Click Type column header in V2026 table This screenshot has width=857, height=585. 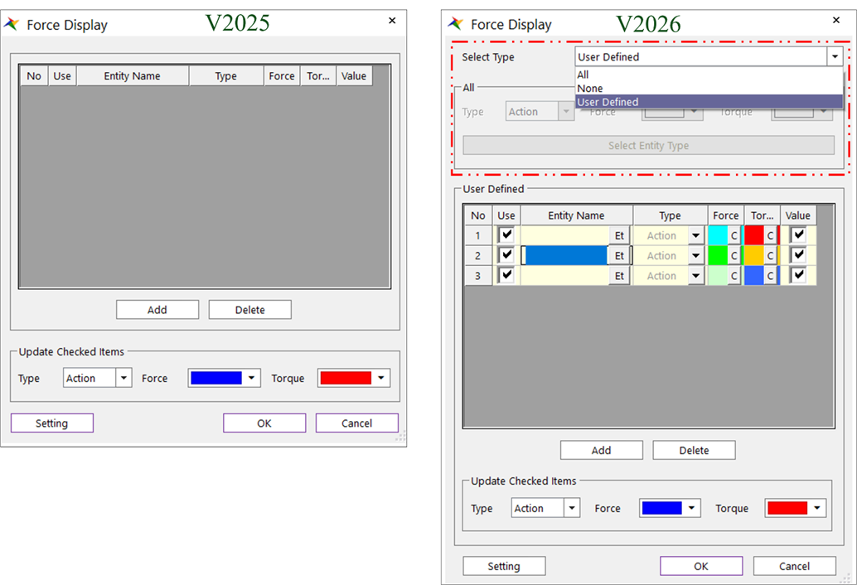pyautogui.click(x=670, y=215)
